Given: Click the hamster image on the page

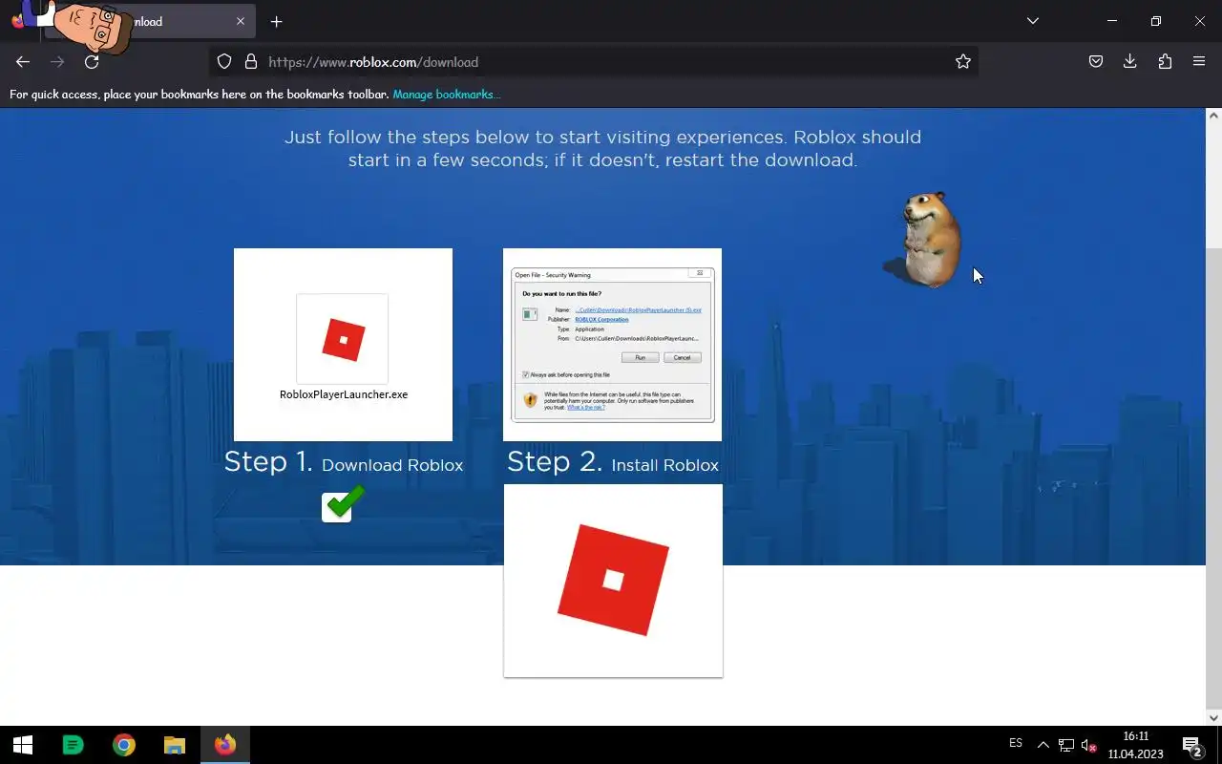Looking at the screenshot, I should click(x=926, y=240).
